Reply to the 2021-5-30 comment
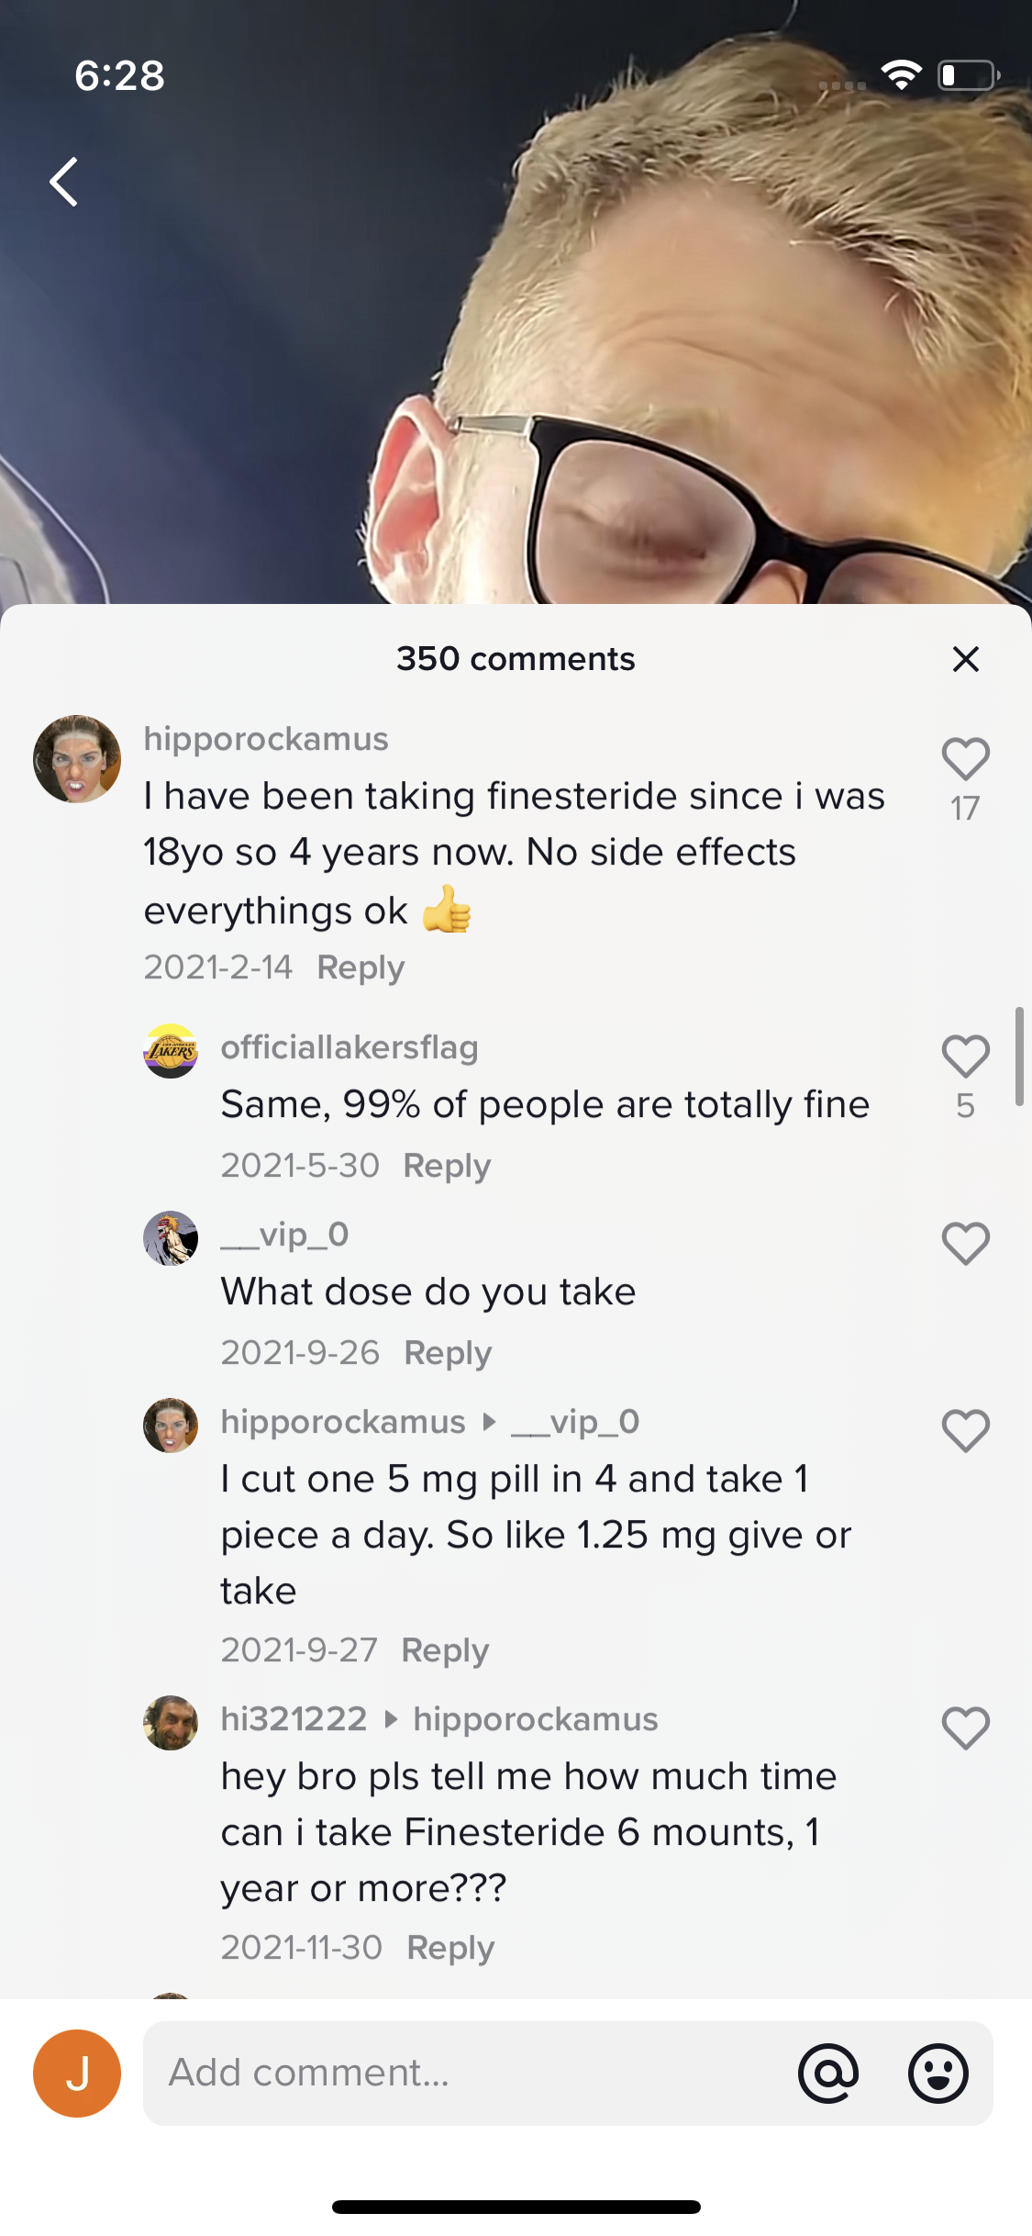Viewport: 1032px width, 2236px height. point(447,1166)
